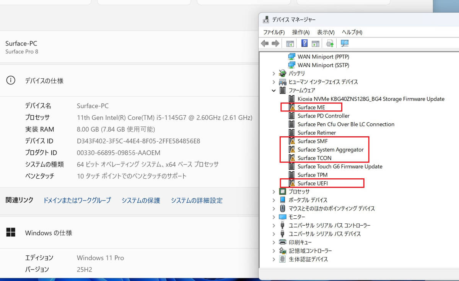459x281 pixels.
Task: Select Kioxia NVMe Storage Firmware Update entry
Action: (x=371, y=99)
